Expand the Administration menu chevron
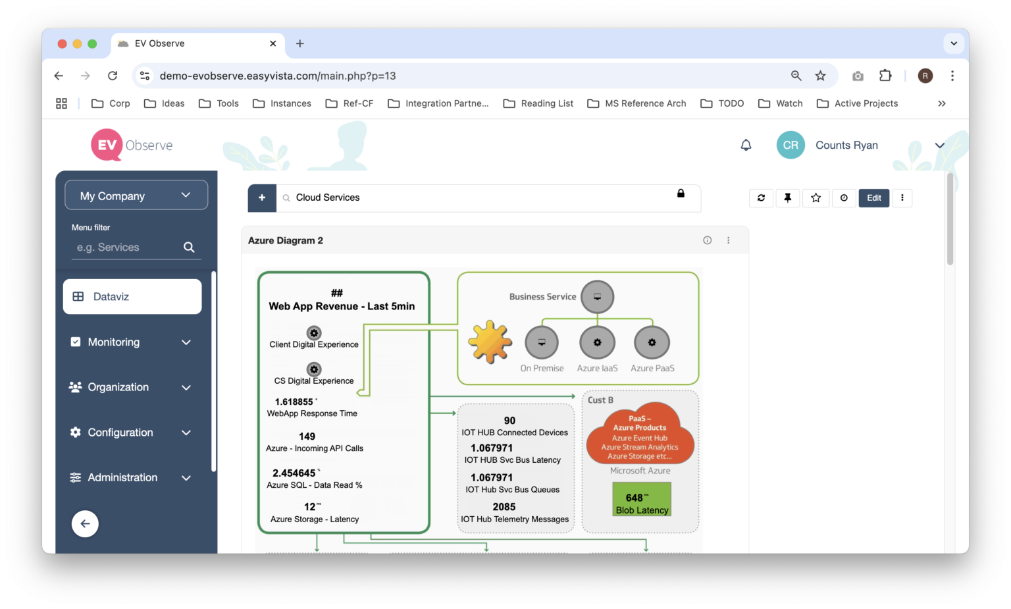The height and width of the screenshot is (609, 1011). [x=186, y=478]
